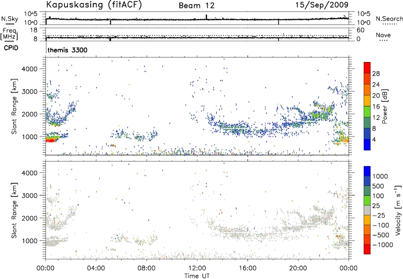
Task: Click the '16:00' time tick label
Action: [x=247, y=268]
